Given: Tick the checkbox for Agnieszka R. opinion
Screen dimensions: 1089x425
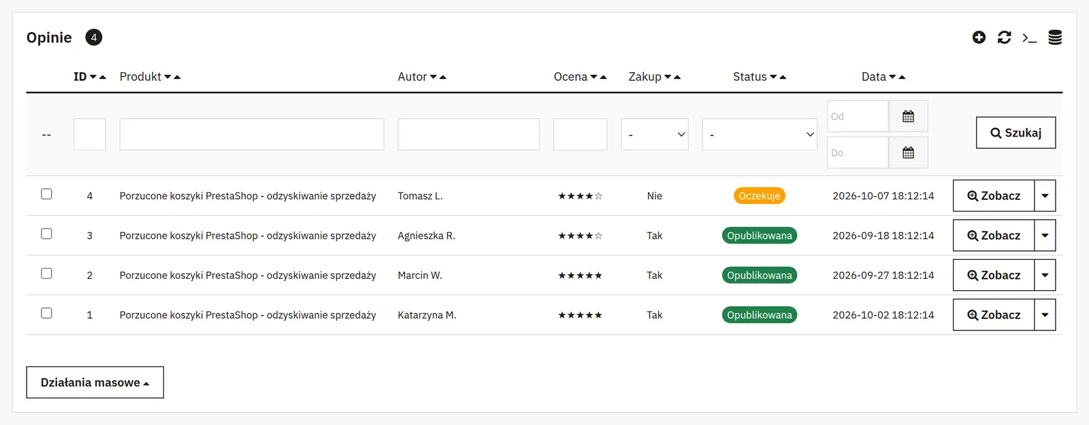Looking at the screenshot, I should click(46, 234).
